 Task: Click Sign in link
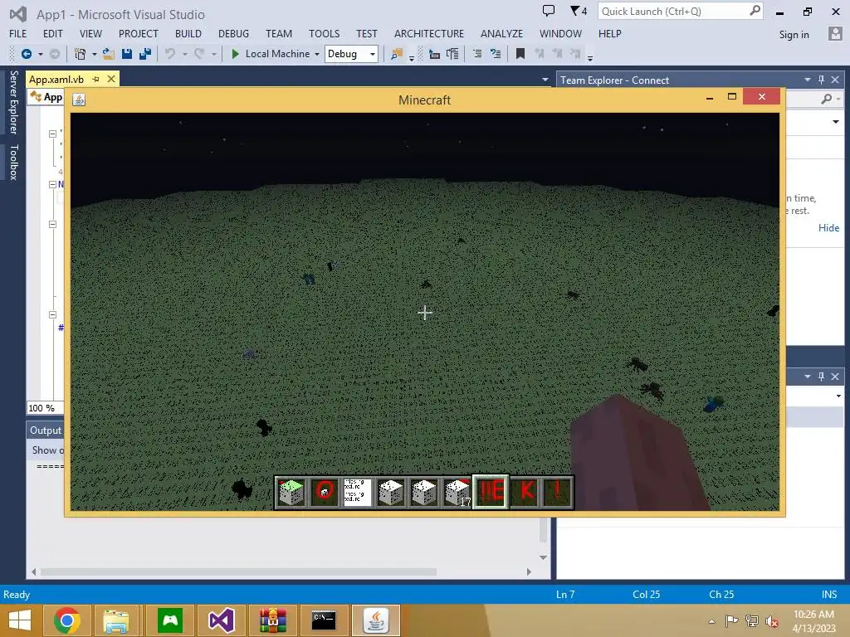794,34
